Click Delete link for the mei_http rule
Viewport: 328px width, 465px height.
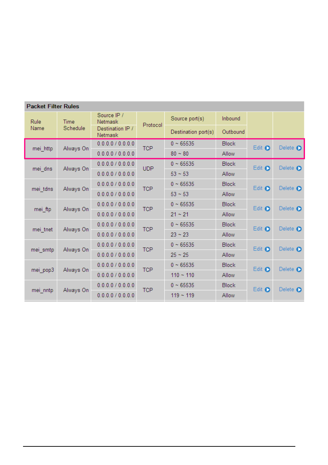pos(286,148)
